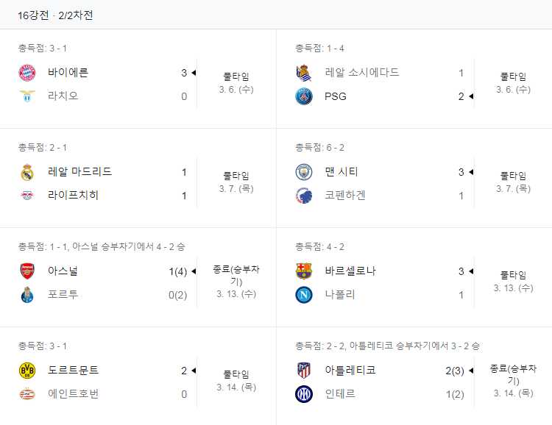The height and width of the screenshot is (425, 552).
Task: Click the 16강전 2/2차전 round heading
Action: point(55,15)
